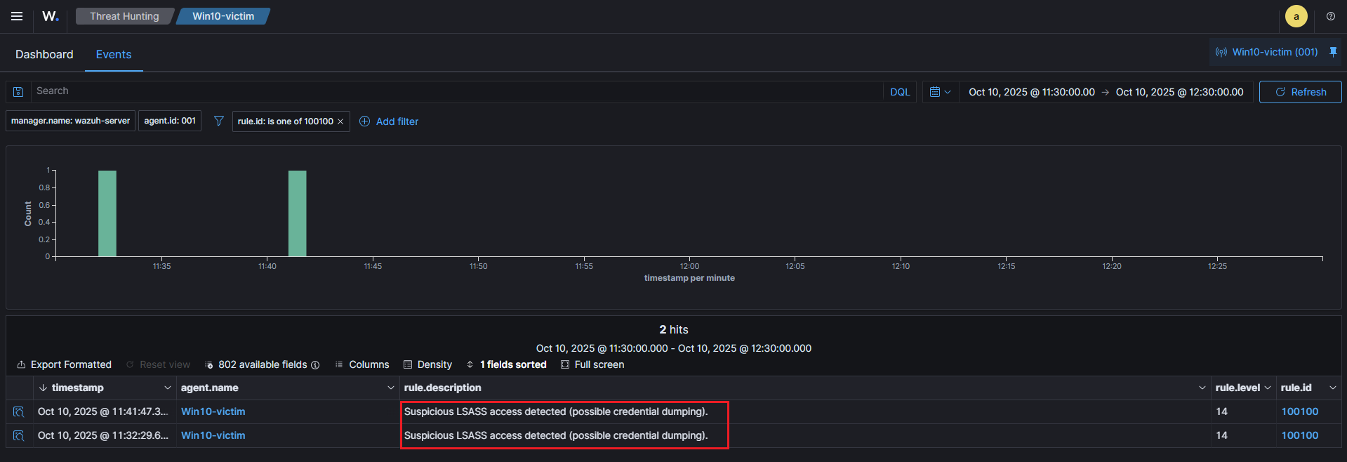The image size is (1347, 462).
Task: Remove the rule.id 100100 filter
Action: tap(340, 121)
